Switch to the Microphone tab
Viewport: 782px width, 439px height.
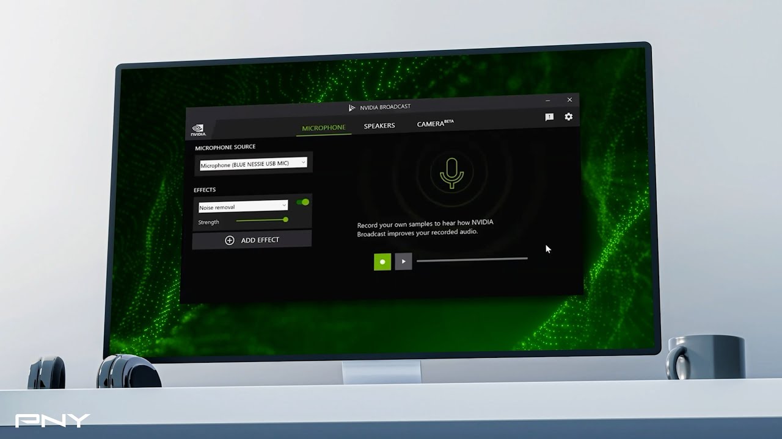(324, 128)
